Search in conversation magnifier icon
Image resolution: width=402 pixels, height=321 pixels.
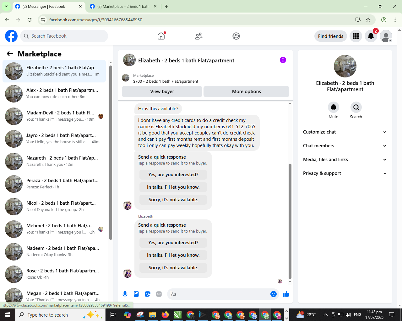[x=356, y=107]
